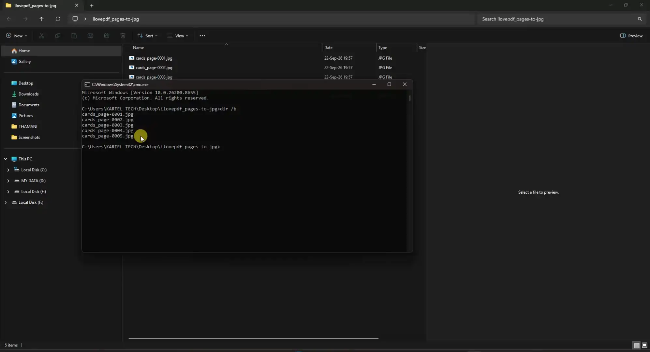Click the Rename icon in toolbar
Viewport: 650px width, 352px height.
click(x=90, y=36)
